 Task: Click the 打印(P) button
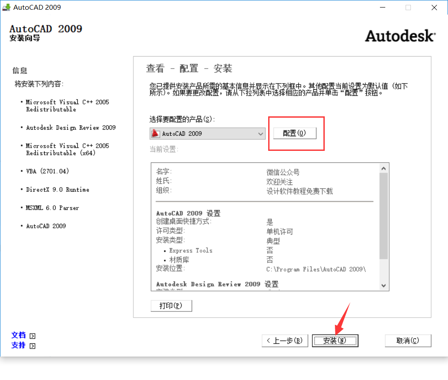pyautogui.click(x=171, y=306)
